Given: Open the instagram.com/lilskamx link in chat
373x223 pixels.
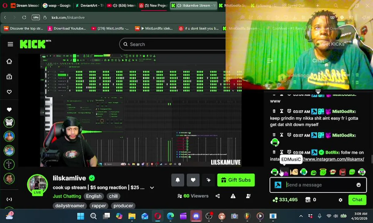Looking at the screenshot, I should 333,159.
